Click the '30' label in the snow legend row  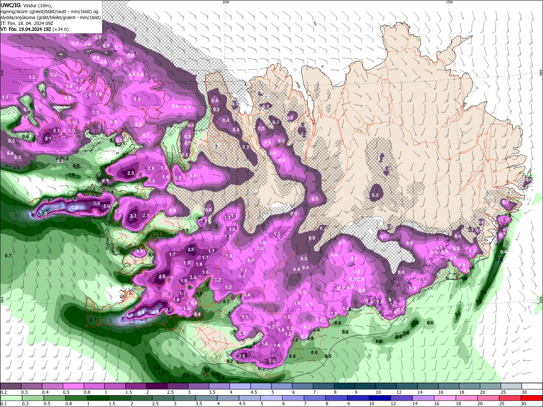coord(524,392)
